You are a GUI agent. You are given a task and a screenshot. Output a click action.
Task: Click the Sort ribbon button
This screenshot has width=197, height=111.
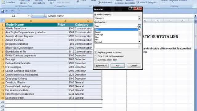84,1
